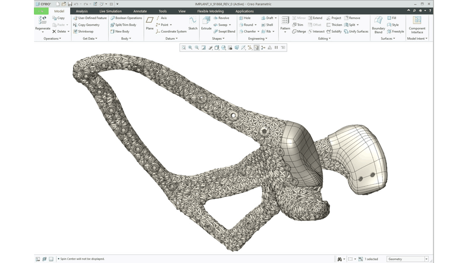The image size is (468, 263).
Task: Open the Annotate tab
Action: tap(140, 11)
